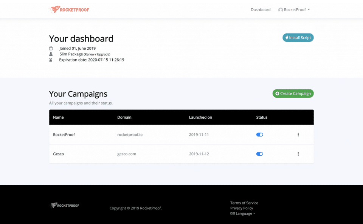Open the Language dropdown in footer
Screen dimensions: 363x224
tap(243, 213)
